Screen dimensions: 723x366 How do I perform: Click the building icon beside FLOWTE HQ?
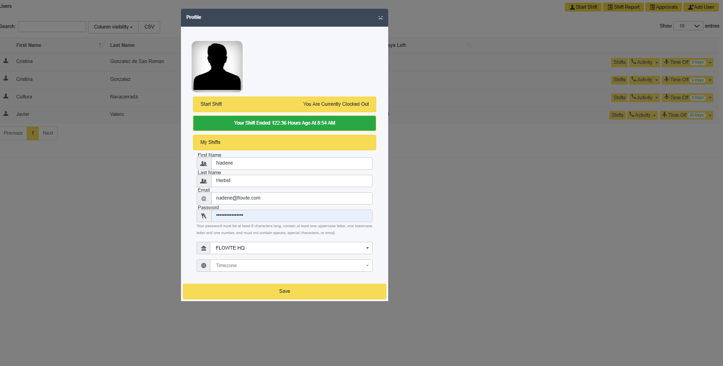pyautogui.click(x=204, y=248)
